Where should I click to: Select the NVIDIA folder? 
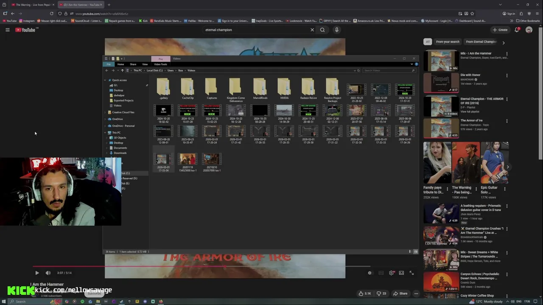pyautogui.click(x=284, y=89)
